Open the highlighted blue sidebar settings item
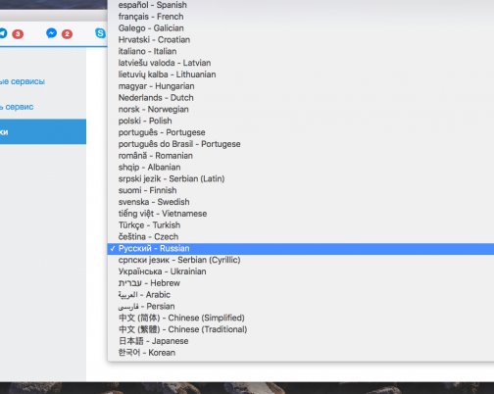Viewport: 494px width, 394px height. pyautogui.click(x=43, y=131)
